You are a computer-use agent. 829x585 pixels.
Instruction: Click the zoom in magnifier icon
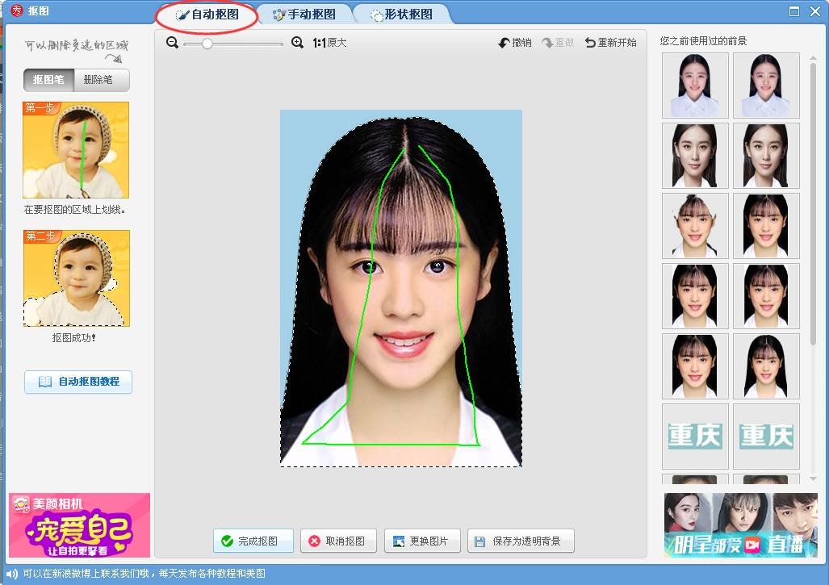click(297, 43)
